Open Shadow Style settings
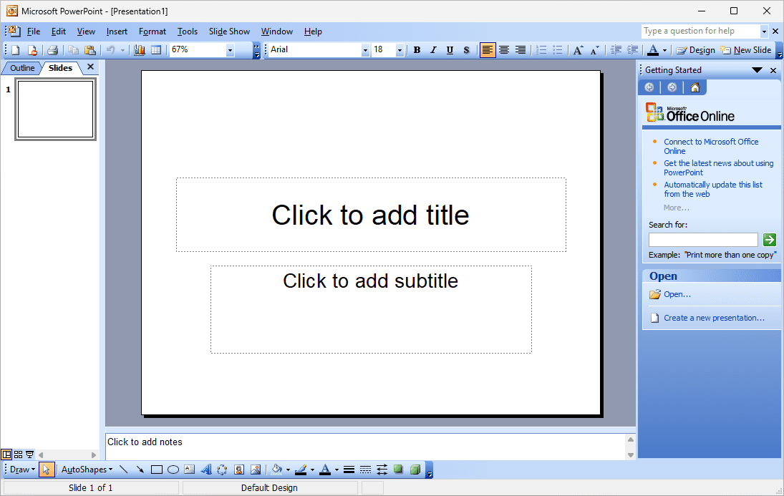 coord(399,470)
